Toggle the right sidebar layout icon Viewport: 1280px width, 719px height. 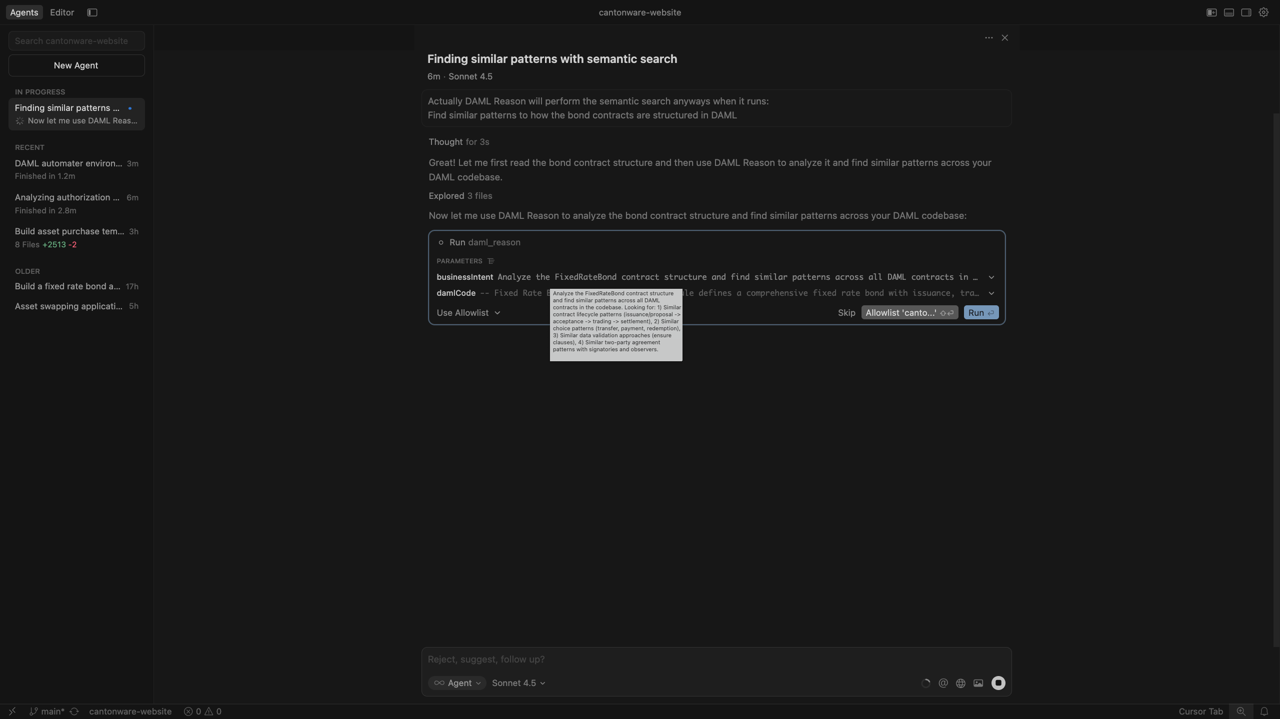[1246, 12]
